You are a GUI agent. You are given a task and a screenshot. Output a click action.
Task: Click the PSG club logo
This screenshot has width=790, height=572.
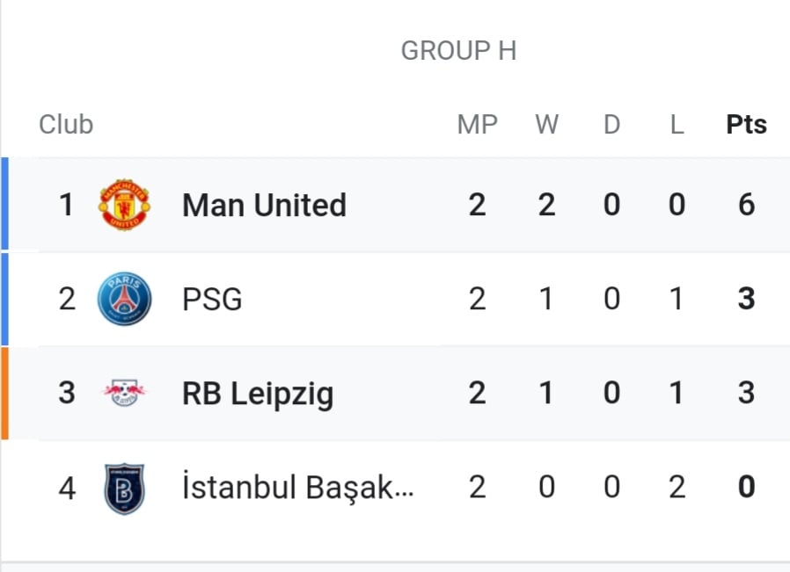pos(124,299)
